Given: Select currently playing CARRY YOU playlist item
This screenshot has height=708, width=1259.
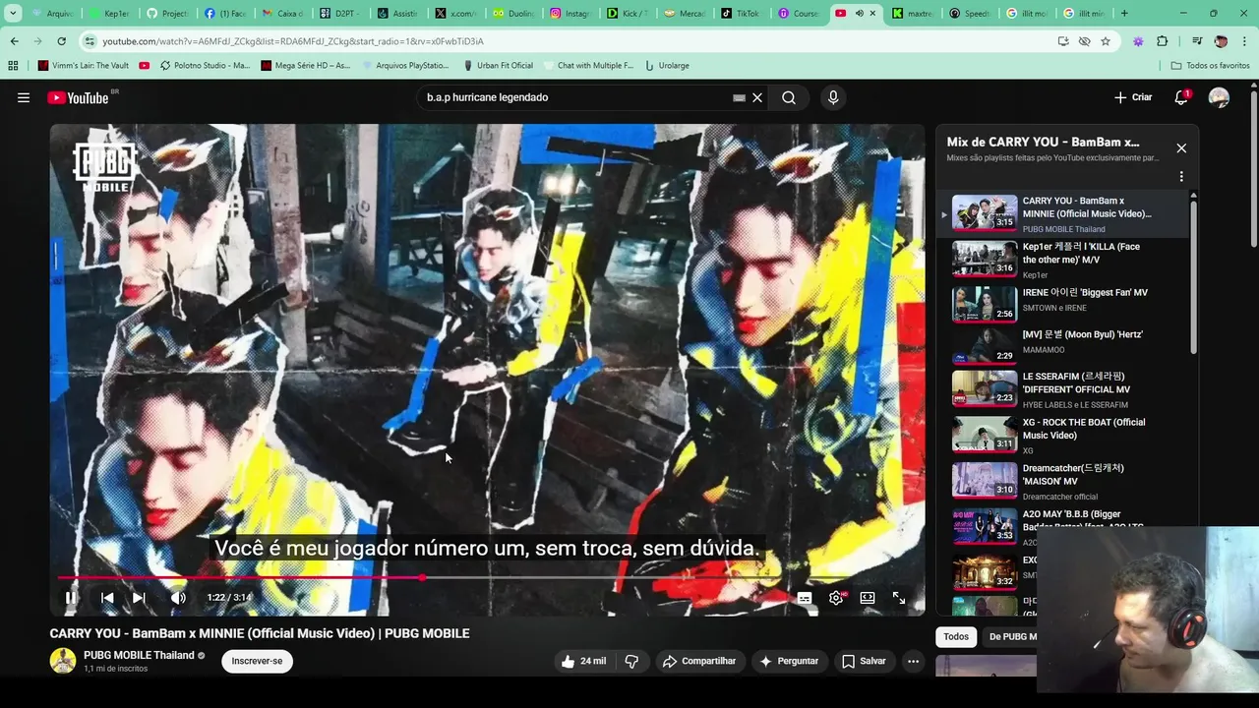Looking at the screenshot, I should 1062,213.
